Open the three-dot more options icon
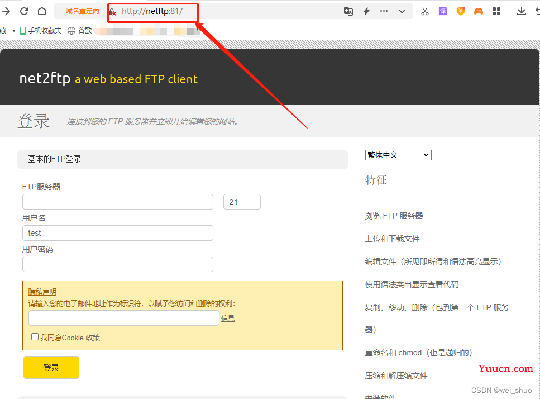Viewport: 540px width, 399px height. click(384, 11)
